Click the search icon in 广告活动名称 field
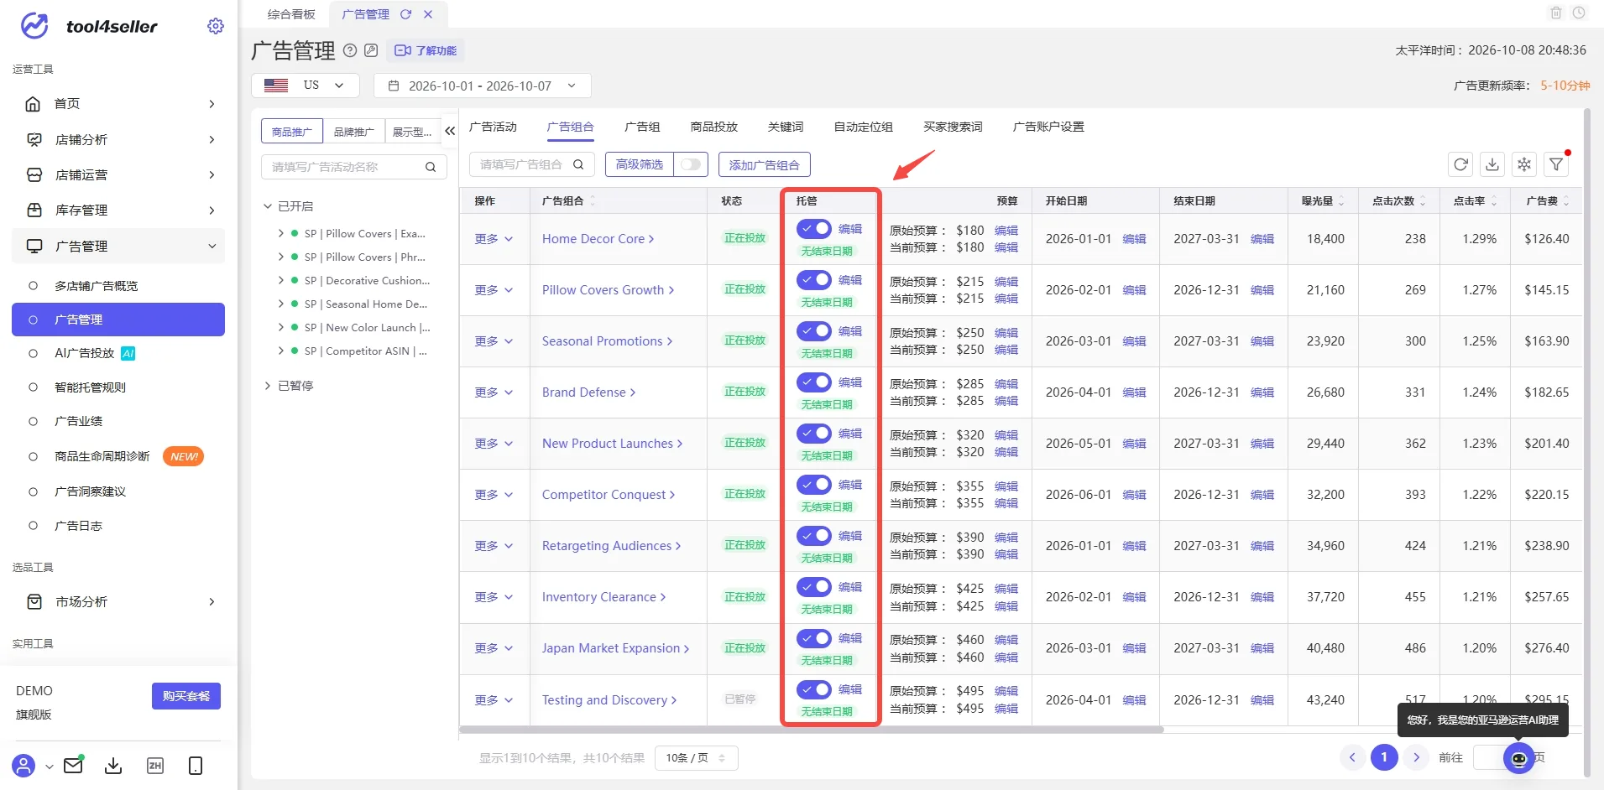Image resolution: width=1604 pixels, height=790 pixels. 431,167
